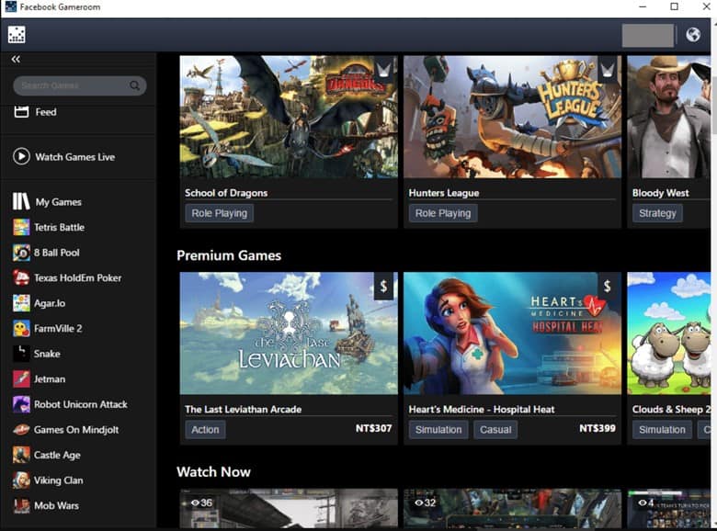Click Hunters League title
The image size is (717, 531).
point(444,193)
